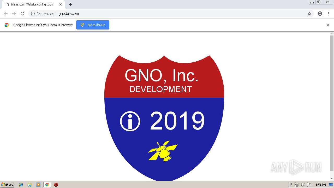This screenshot has width=334, height=188.
Task: Click the info circle icon on shield
Action: [130, 121]
